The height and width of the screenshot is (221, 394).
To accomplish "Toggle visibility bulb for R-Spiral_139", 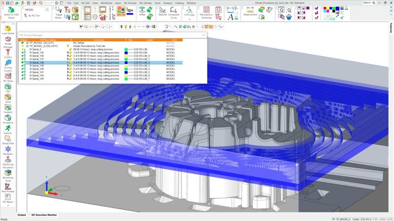I will 68,66.
